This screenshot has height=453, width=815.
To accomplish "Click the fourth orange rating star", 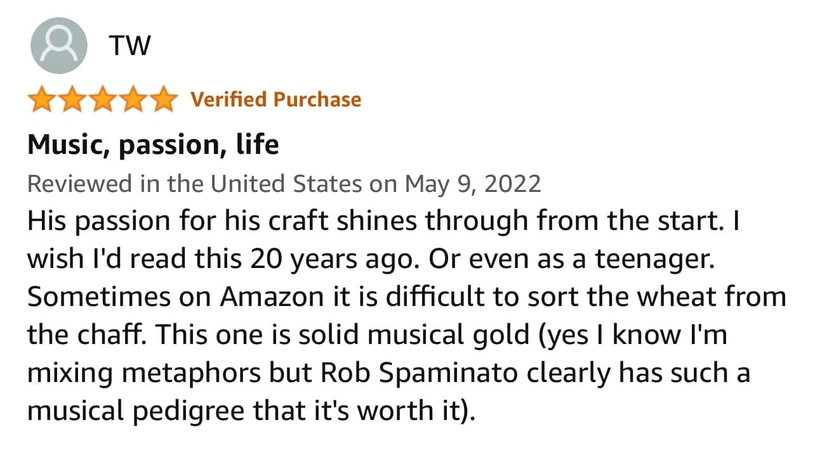I will click(132, 99).
